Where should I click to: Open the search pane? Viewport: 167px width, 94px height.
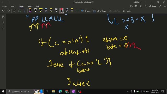[3, 22]
